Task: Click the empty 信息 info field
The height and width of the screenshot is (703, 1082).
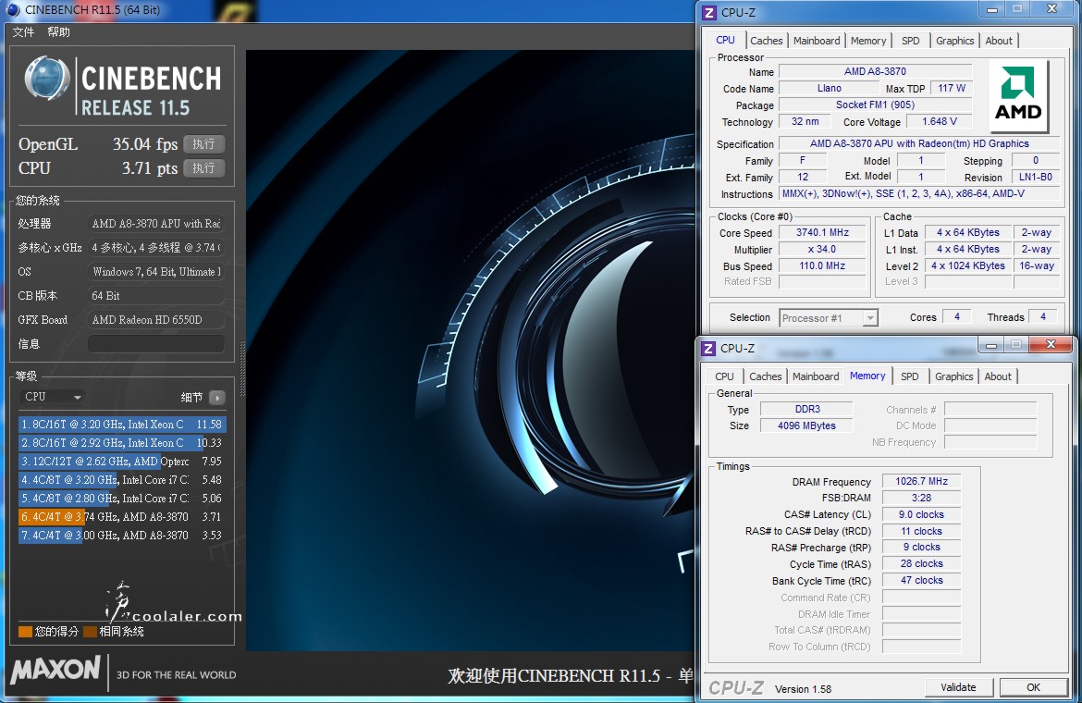Action: (156, 343)
